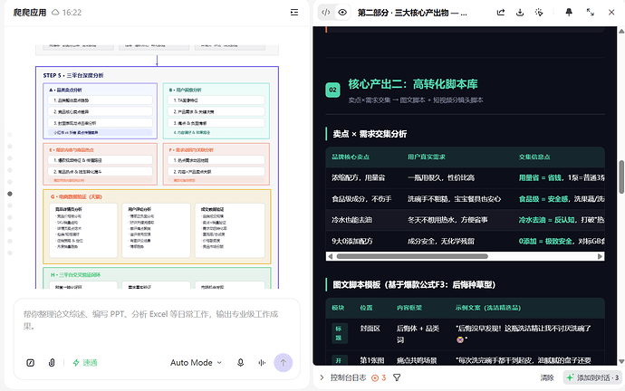
Task: Attach a file with the paperclip icon
Action: (x=52, y=363)
